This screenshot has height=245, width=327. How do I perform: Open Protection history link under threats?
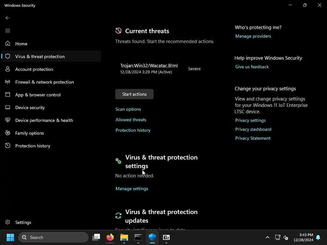click(133, 130)
